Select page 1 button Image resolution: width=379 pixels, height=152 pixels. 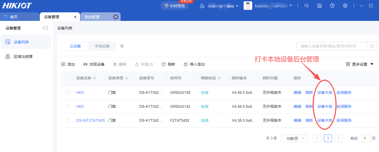(x=328, y=138)
